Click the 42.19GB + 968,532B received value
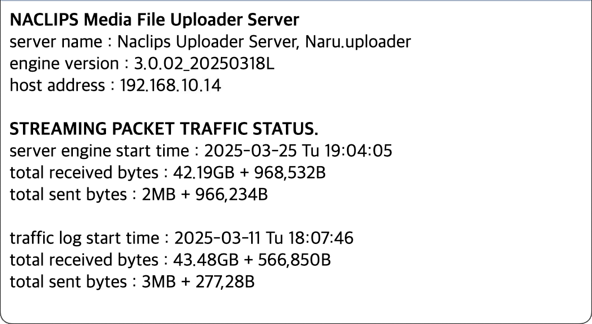This screenshot has width=592, height=324. tap(249, 172)
